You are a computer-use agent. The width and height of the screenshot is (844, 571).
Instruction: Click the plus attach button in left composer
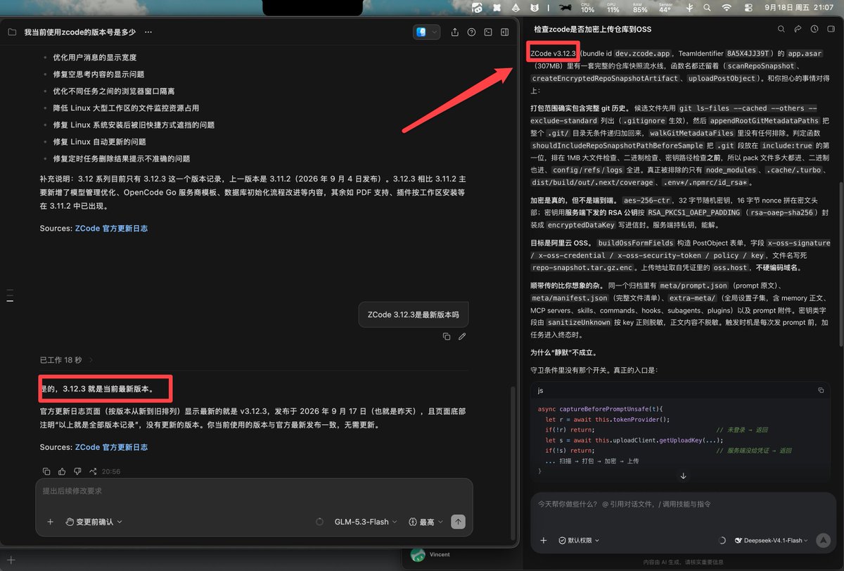coord(50,522)
